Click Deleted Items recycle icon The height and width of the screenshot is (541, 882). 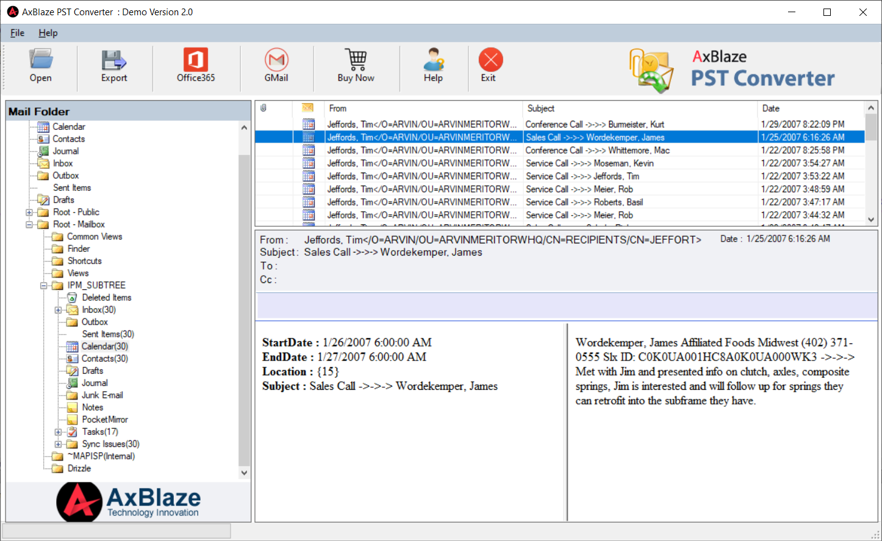pos(72,298)
